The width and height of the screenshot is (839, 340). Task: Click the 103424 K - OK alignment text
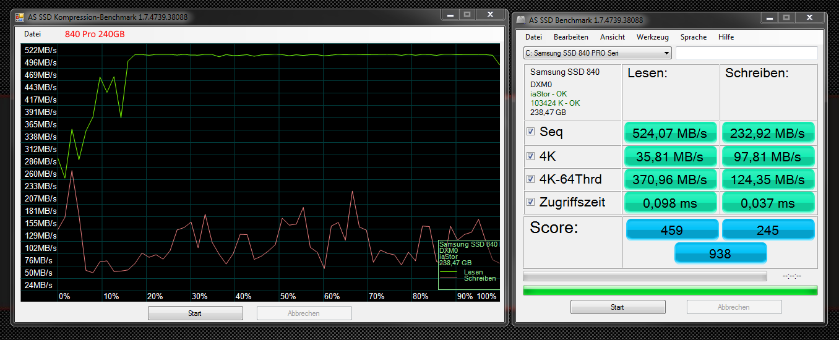tap(555, 103)
